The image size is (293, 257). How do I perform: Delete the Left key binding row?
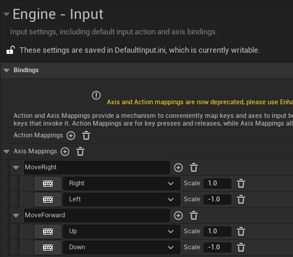241,200
